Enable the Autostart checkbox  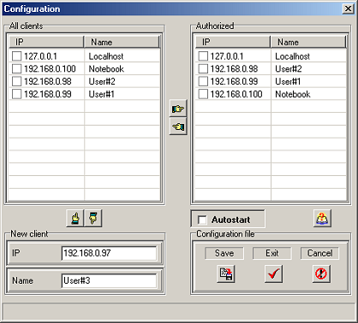coord(202,220)
